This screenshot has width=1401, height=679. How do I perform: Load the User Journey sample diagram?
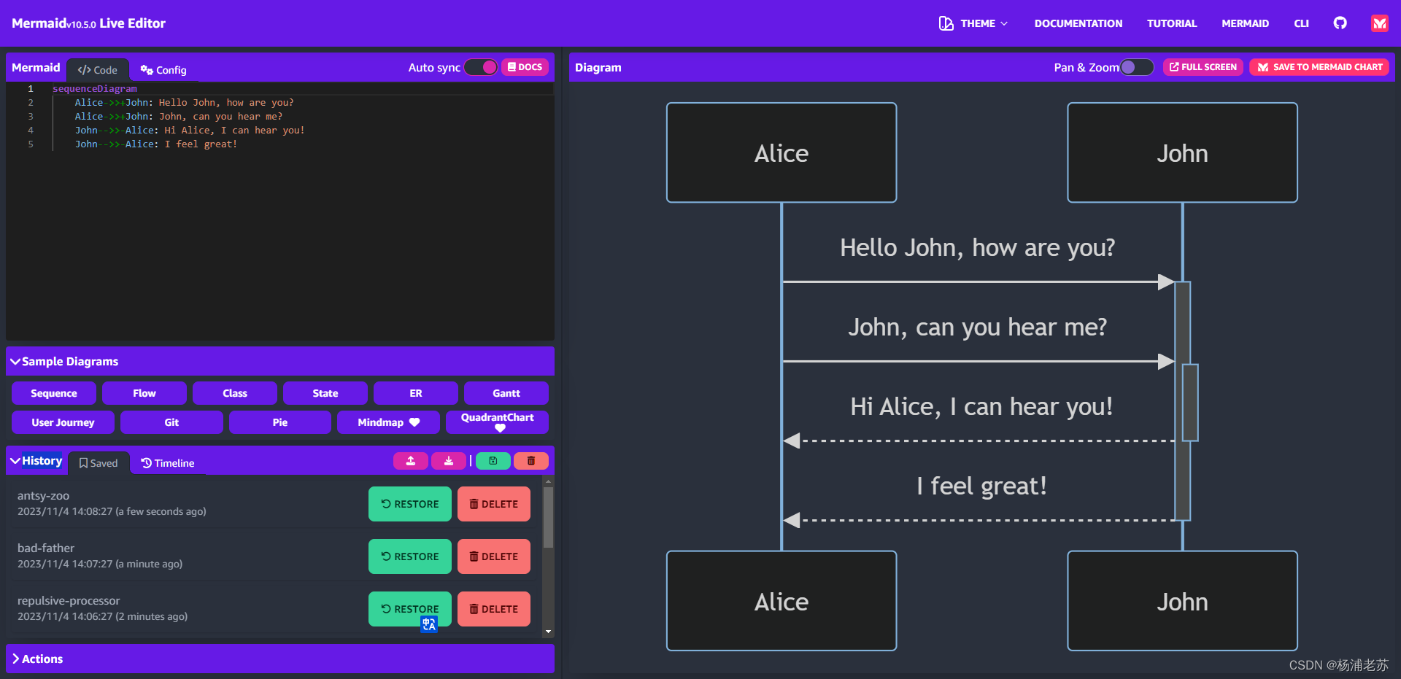pos(63,422)
